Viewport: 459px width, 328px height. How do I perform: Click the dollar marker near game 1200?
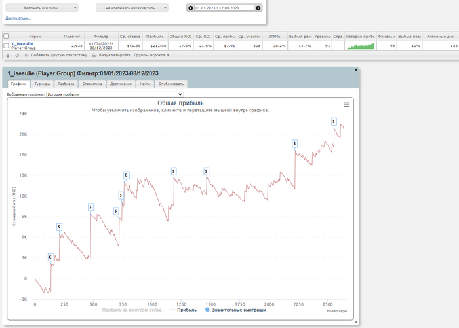(x=174, y=172)
